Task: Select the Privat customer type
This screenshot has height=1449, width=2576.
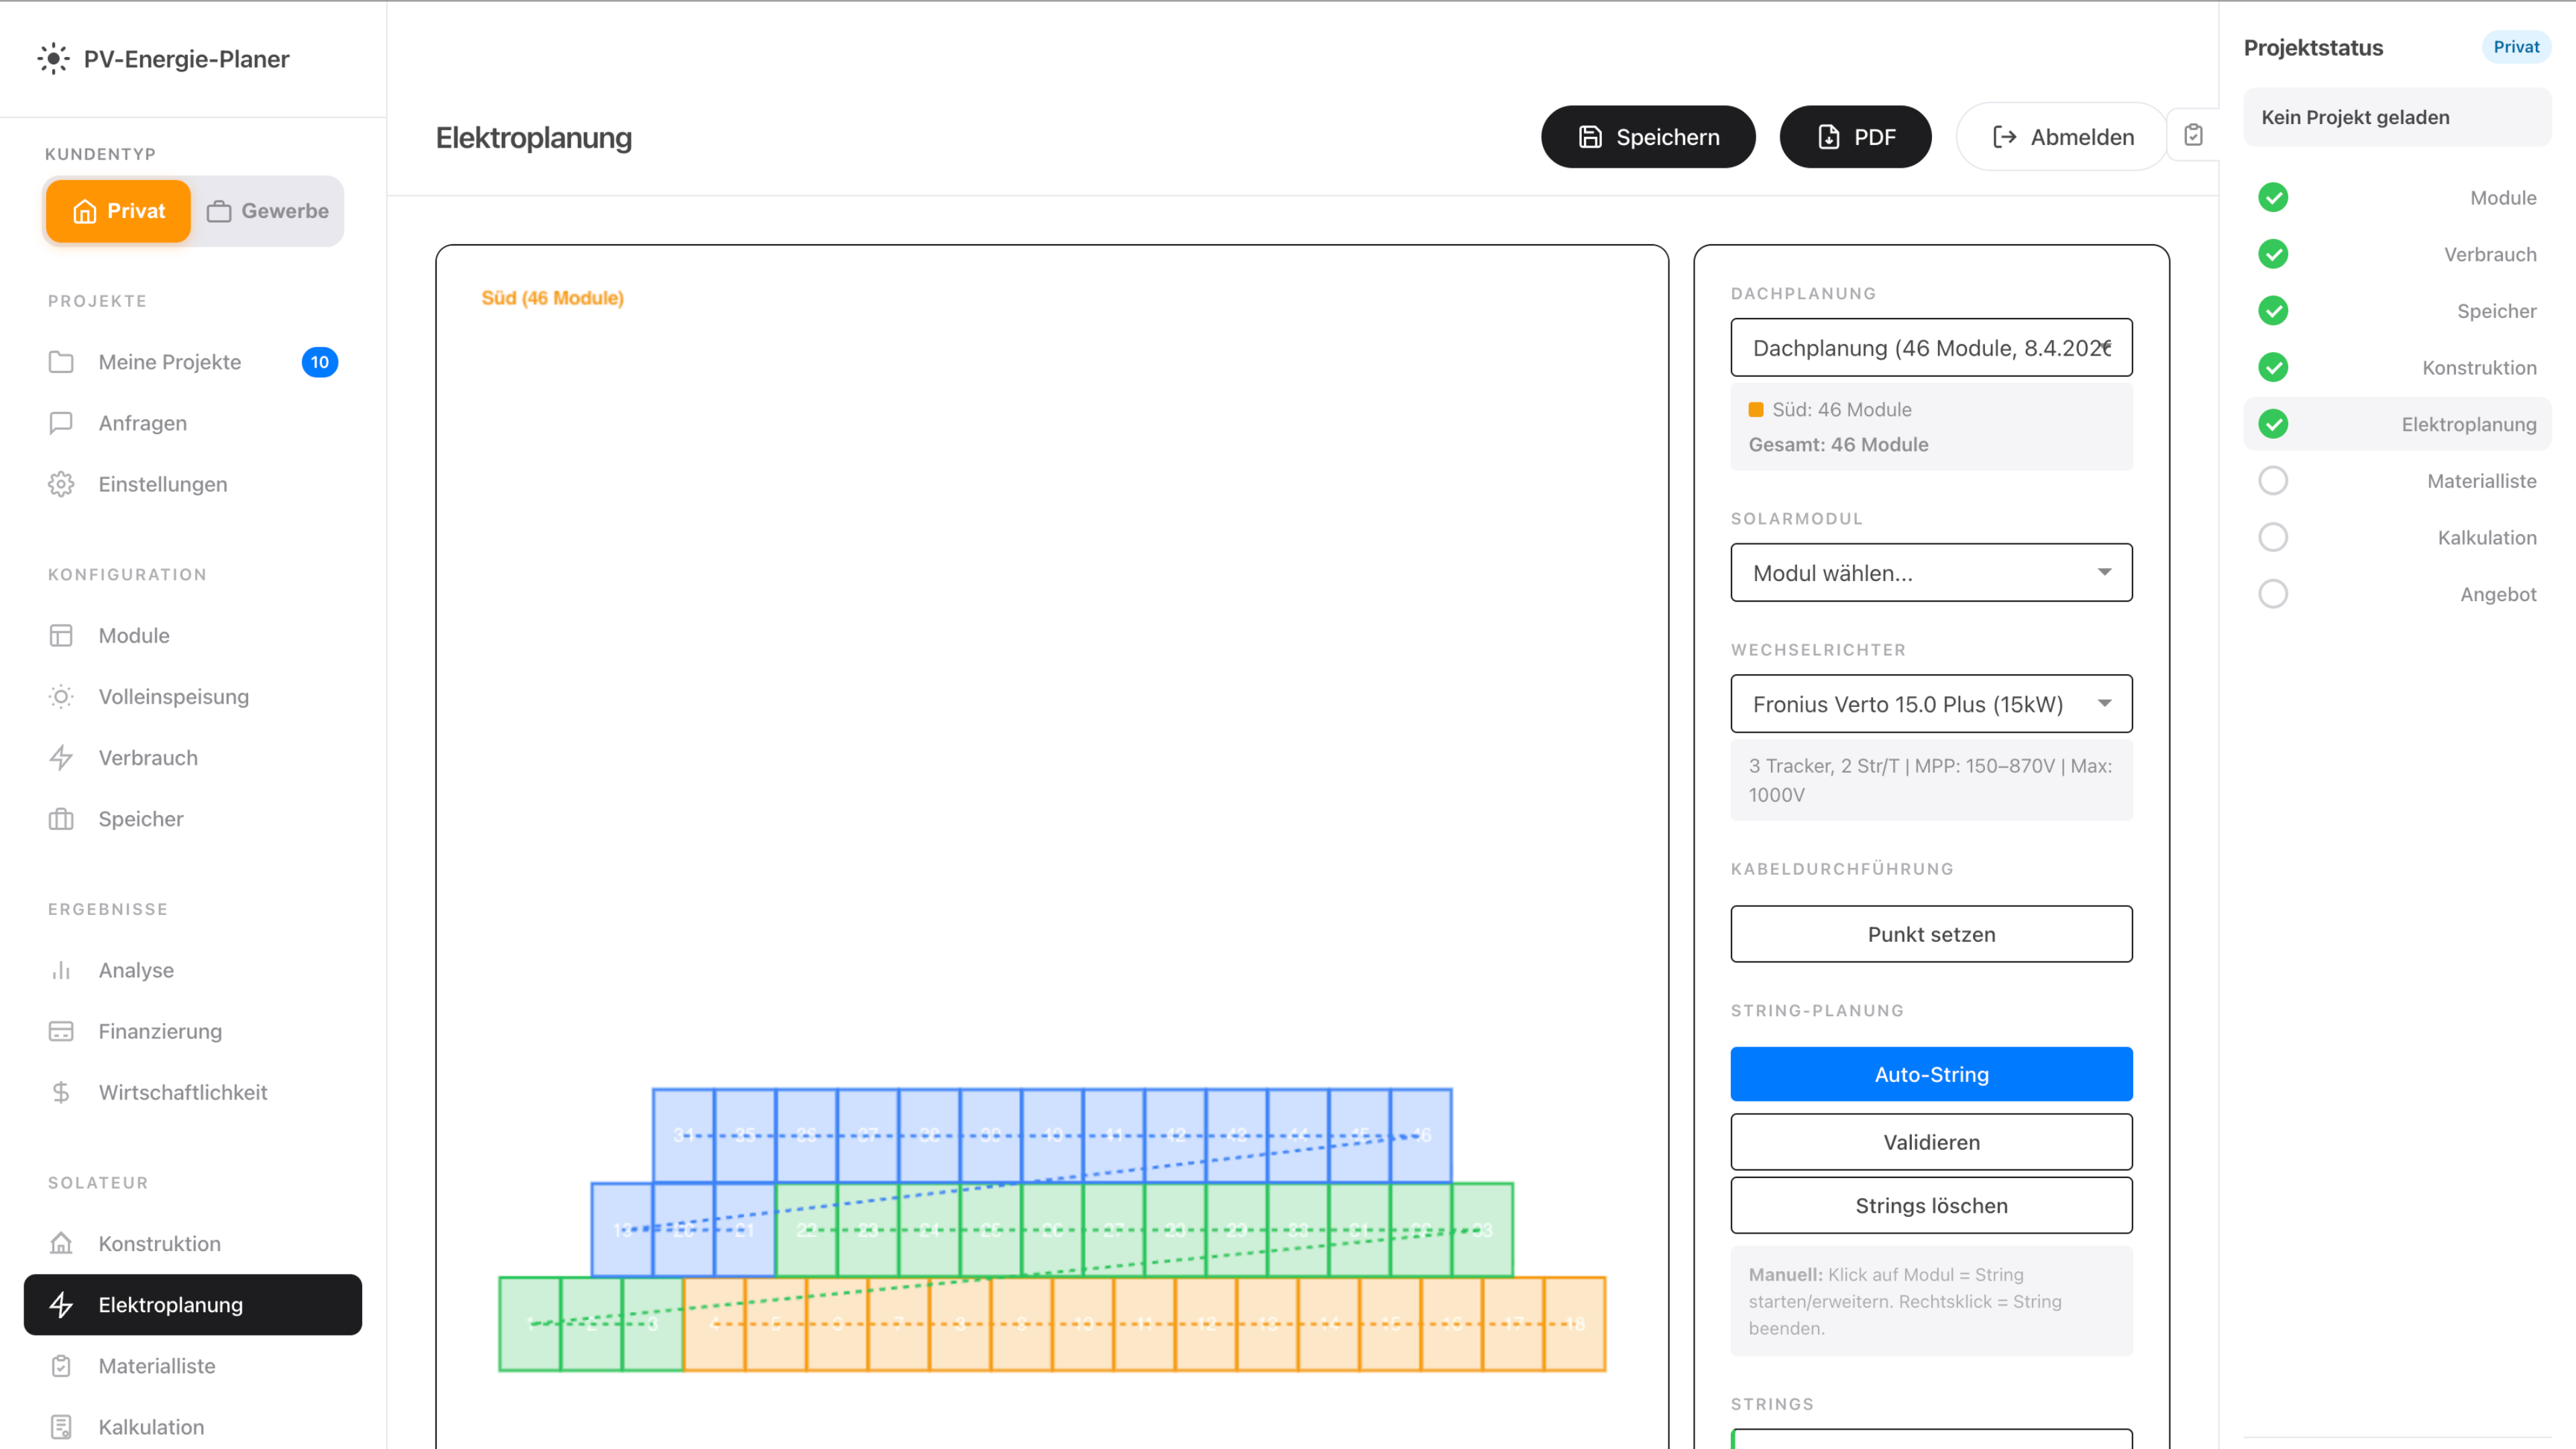Action: (118, 211)
